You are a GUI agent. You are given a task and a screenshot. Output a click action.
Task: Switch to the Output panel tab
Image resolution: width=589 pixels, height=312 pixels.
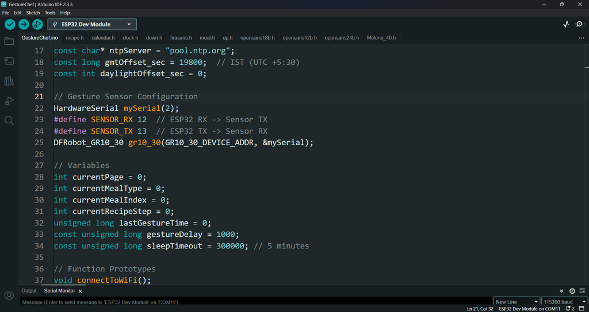coord(29,291)
